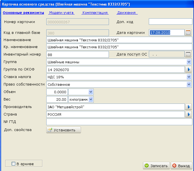Image resolution: width=194 pixels, height=171 pixels.
Task: Select the Основные реквизиты tab
Action: tap(23, 13)
